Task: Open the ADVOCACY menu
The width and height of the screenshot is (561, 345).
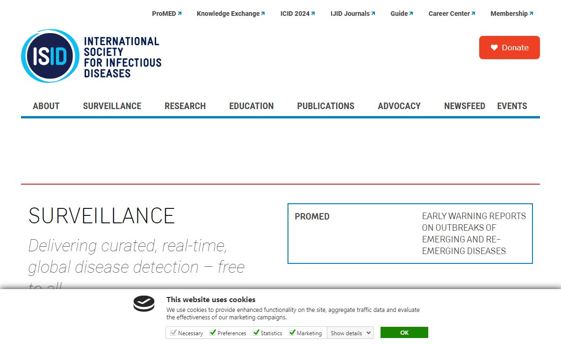Action: pyautogui.click(x=399, y=106)
